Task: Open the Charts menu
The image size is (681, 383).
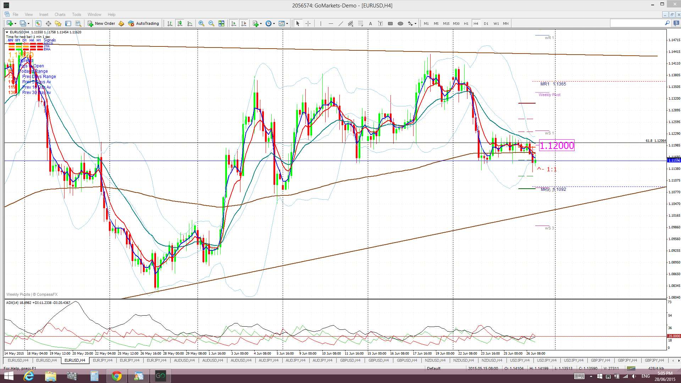Action: pyautogui.click(x=60, y=15)
